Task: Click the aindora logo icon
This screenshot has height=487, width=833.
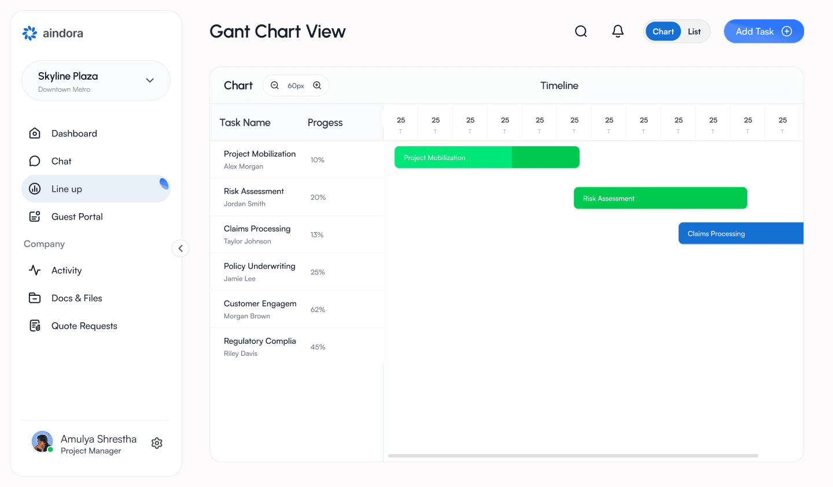Action: [x=30, y=34]
